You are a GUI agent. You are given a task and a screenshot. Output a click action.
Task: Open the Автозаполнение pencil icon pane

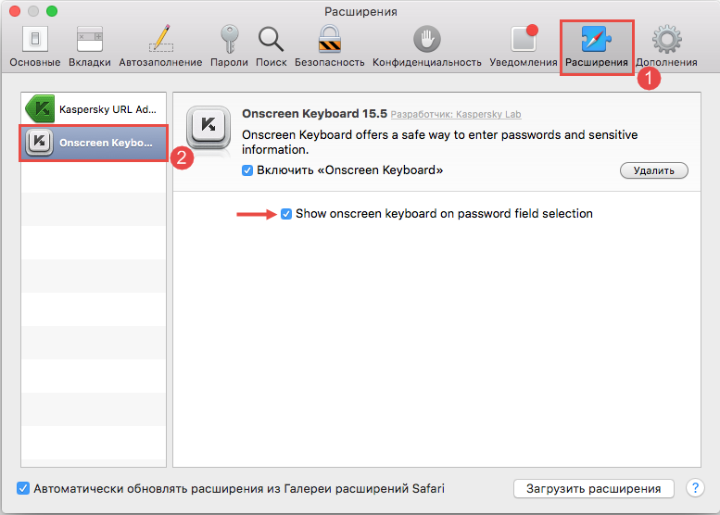tap(160, 47)
